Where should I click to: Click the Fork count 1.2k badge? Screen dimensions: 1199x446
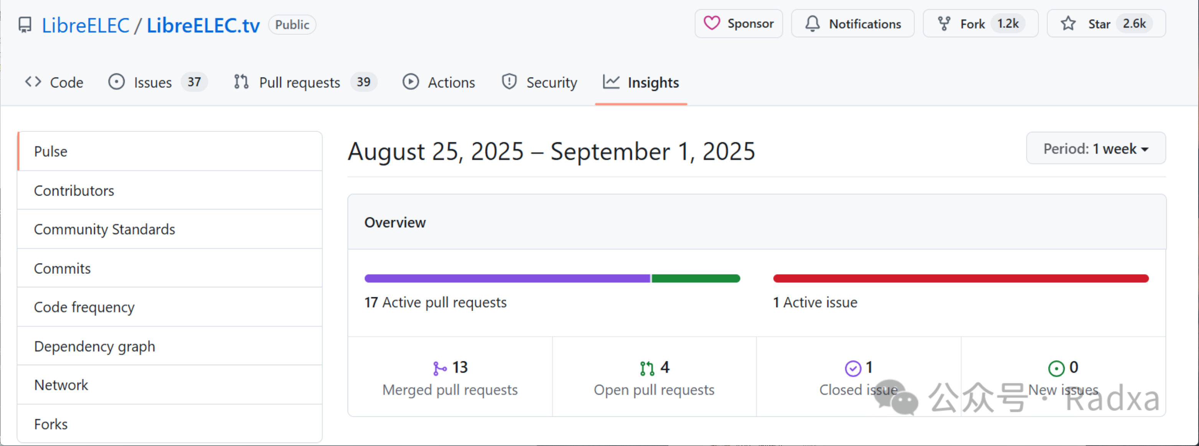pos(1008,23)
